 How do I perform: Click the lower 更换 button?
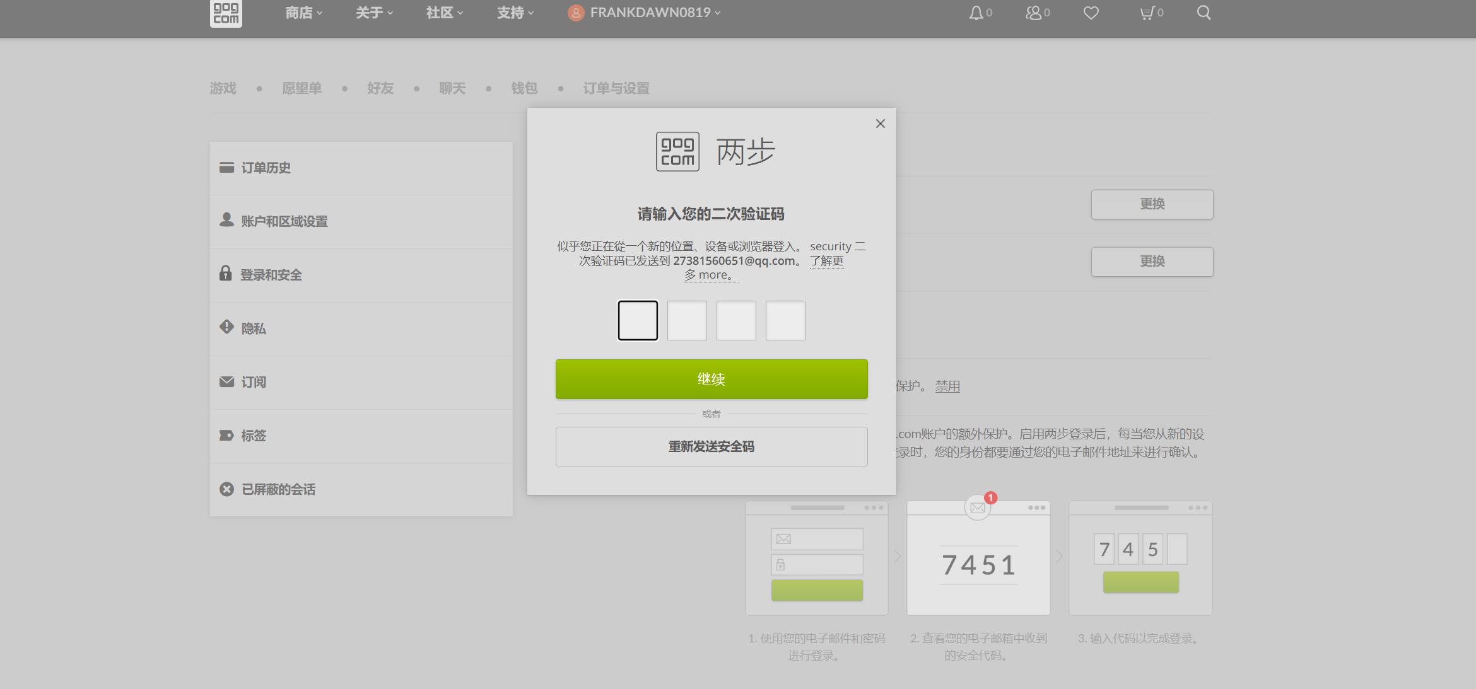1152,262
